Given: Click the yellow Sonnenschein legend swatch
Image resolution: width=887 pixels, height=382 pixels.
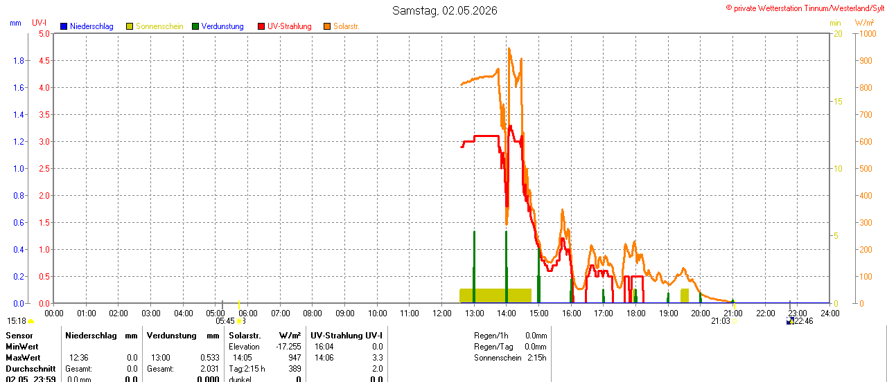Looking at the screenshot, I should (130, 26).
